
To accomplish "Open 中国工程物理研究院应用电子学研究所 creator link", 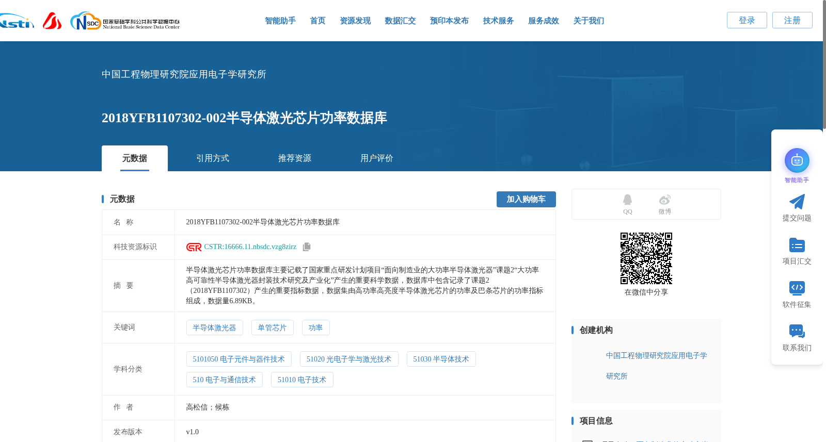I will (x=657, y=366).
